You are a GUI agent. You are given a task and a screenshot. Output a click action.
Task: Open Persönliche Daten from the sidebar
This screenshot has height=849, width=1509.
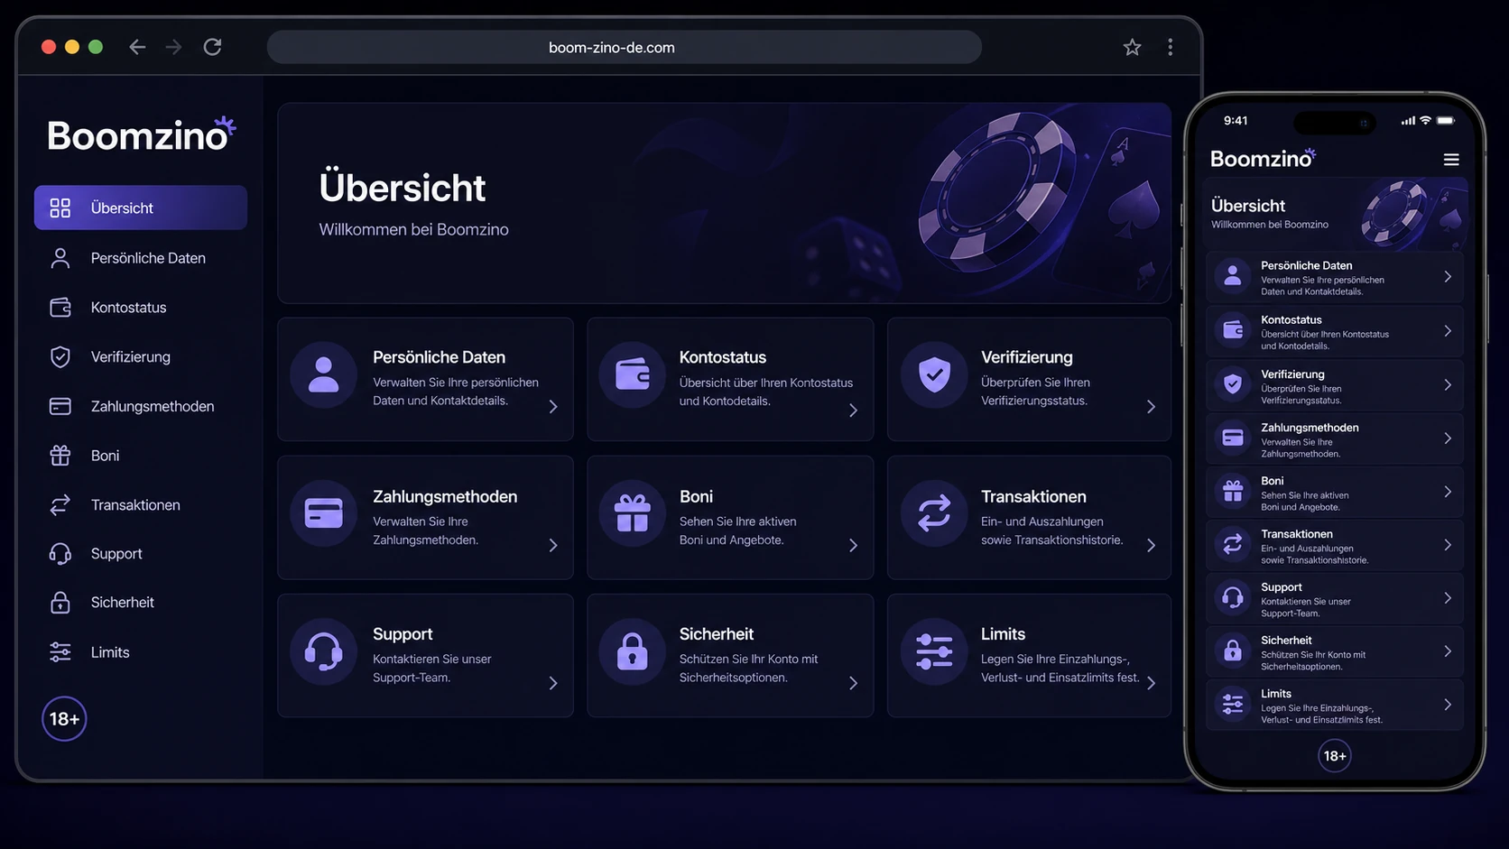(x=141, y=258)
